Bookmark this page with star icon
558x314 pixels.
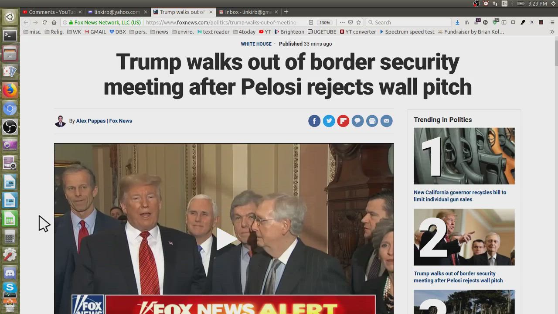(359, 22)
